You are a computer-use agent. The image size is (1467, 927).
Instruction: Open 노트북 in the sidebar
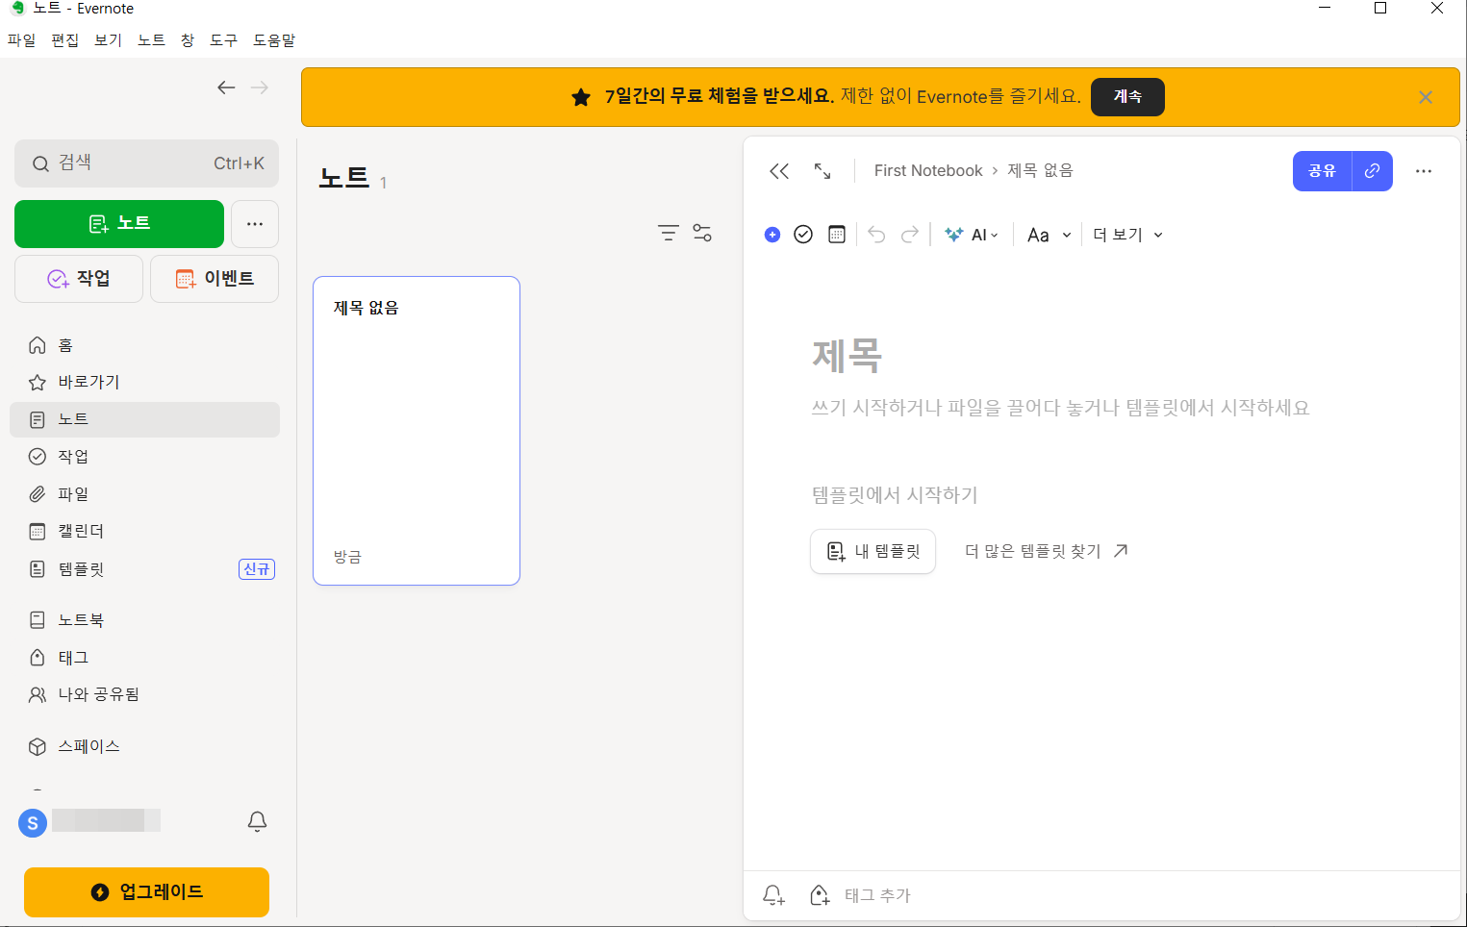[x=144, y=620]
